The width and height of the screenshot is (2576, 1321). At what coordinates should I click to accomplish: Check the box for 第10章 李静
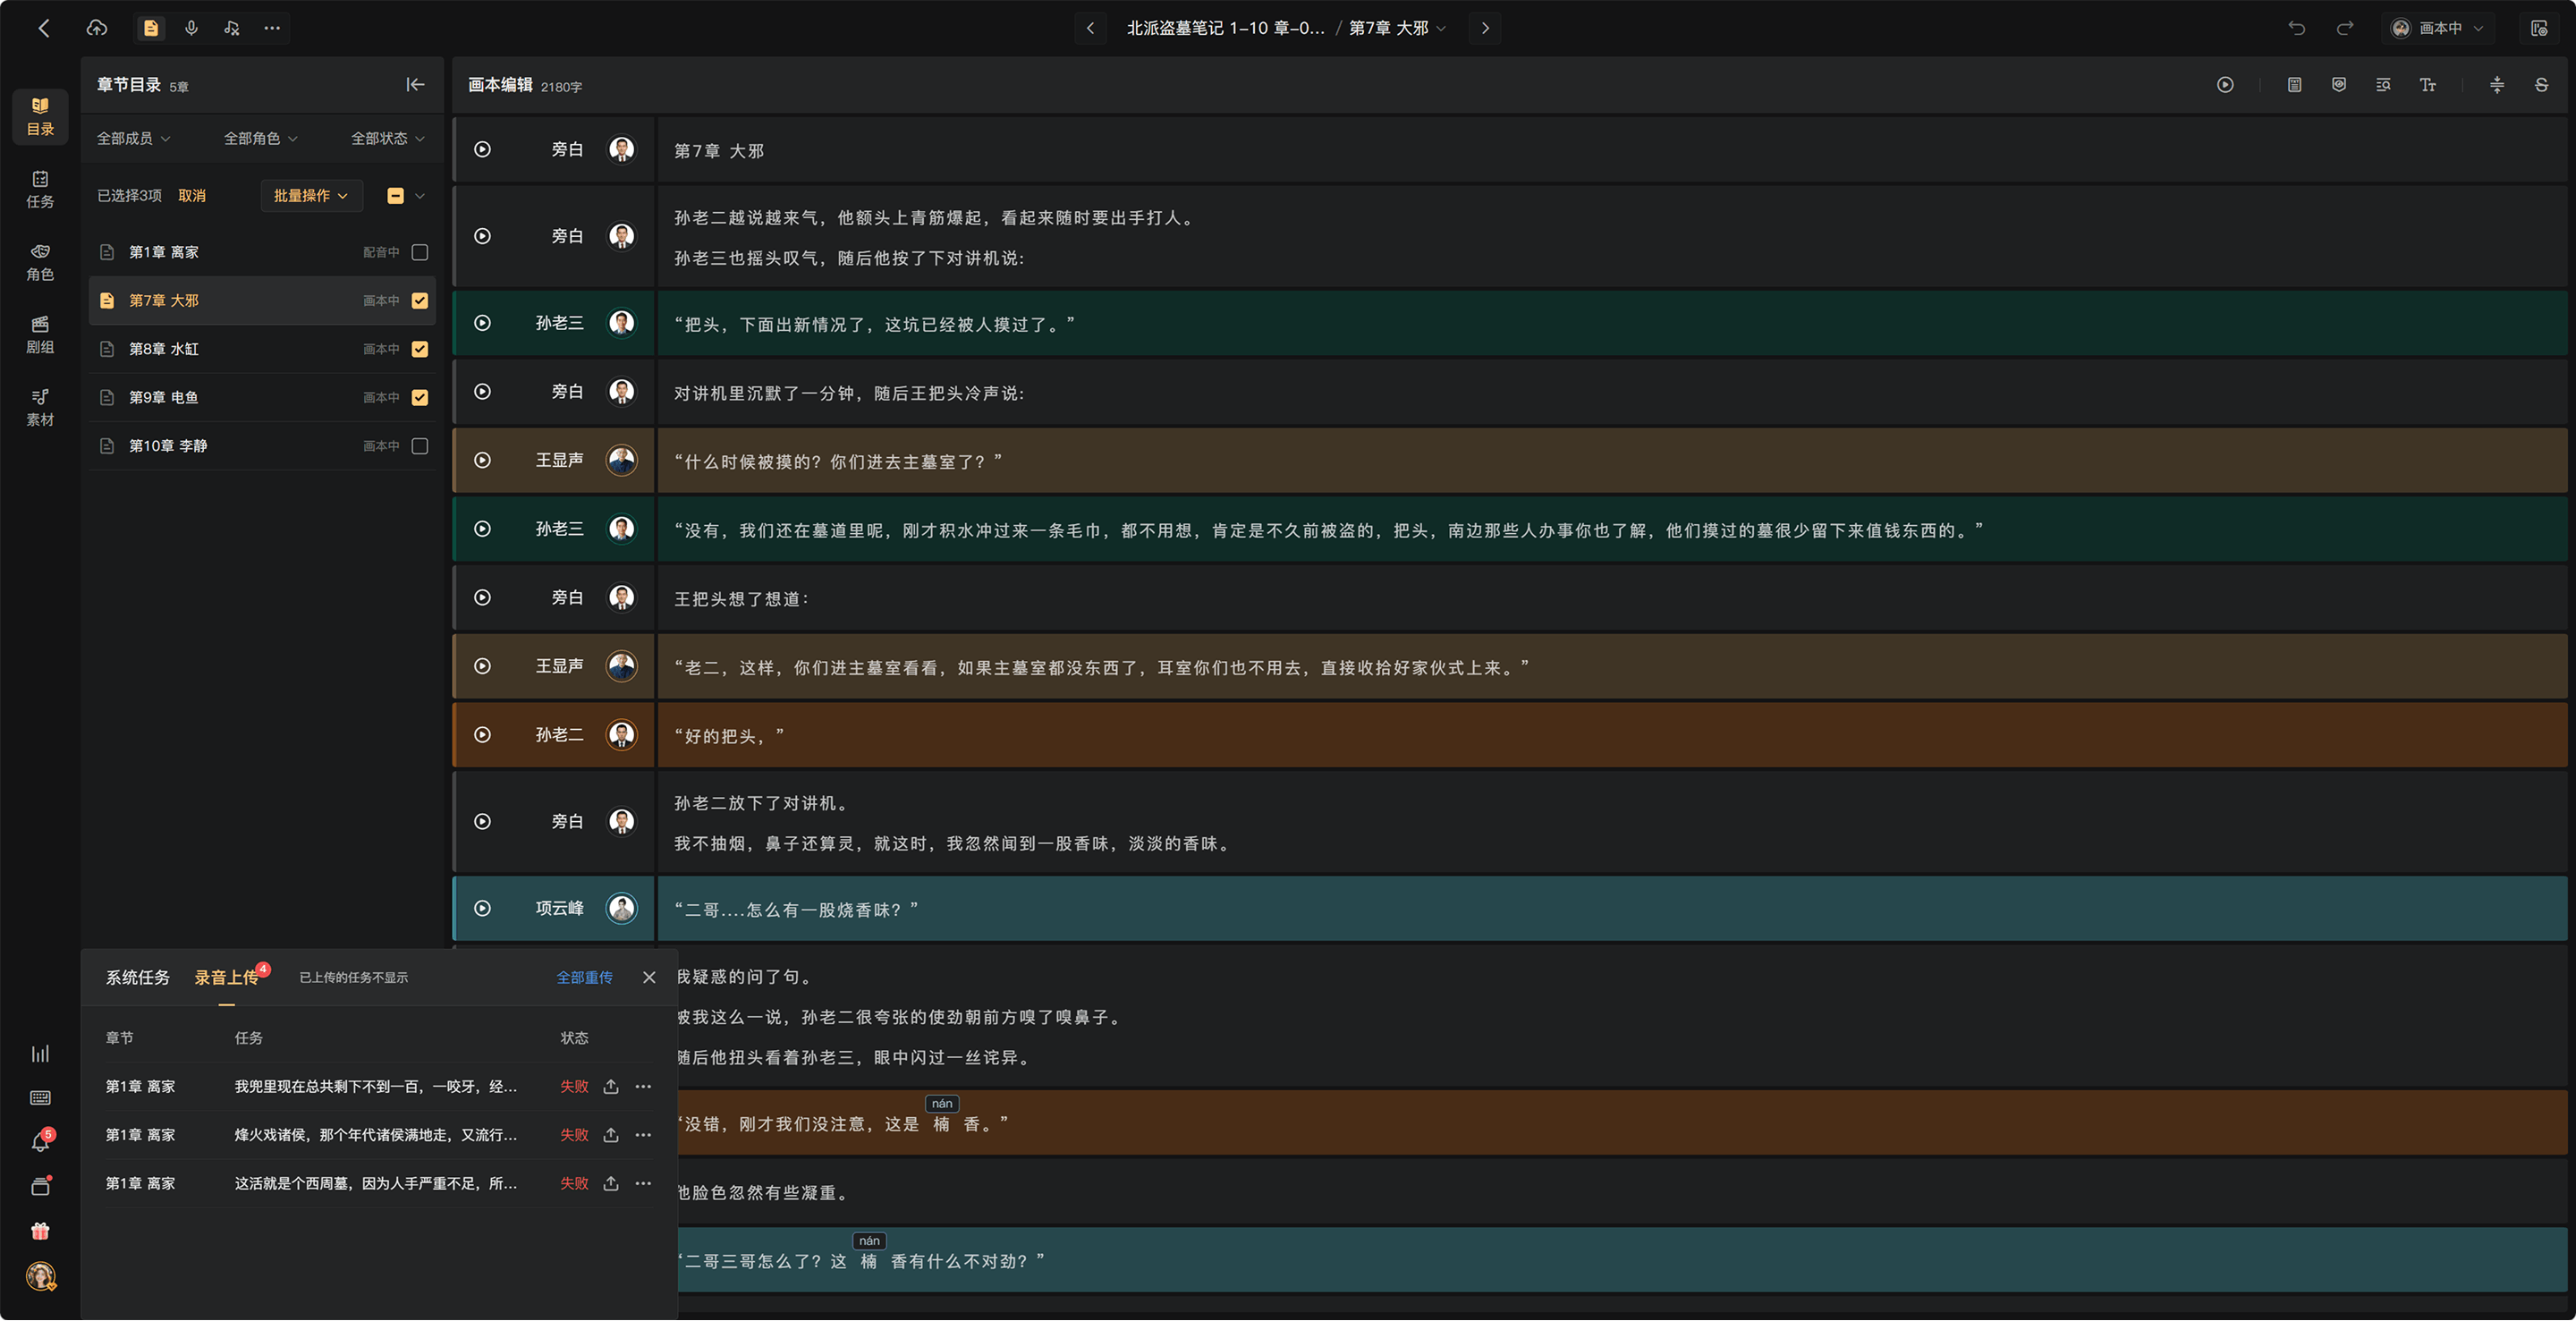click(420, 446)
